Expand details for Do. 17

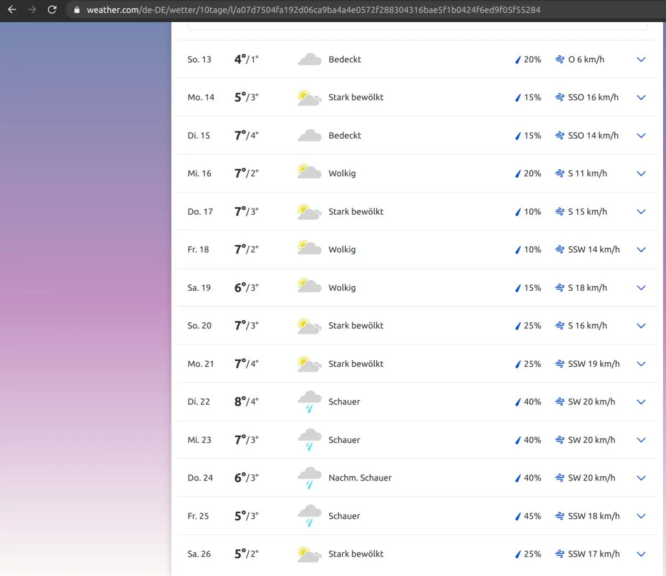[x=641, y=211]
